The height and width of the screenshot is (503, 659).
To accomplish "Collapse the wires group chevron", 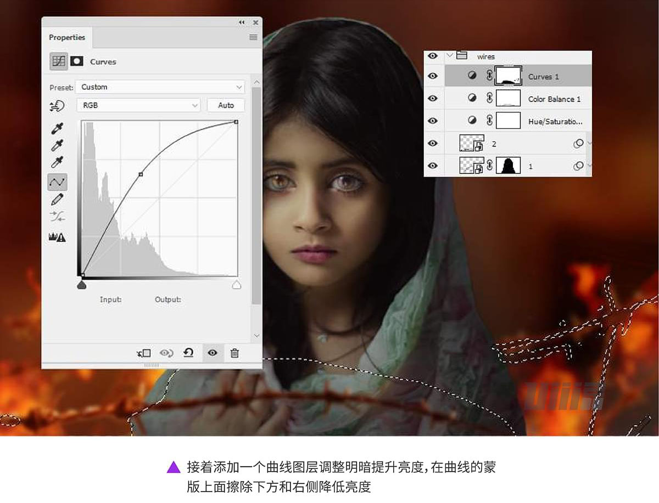I will (x=450, y=55).
